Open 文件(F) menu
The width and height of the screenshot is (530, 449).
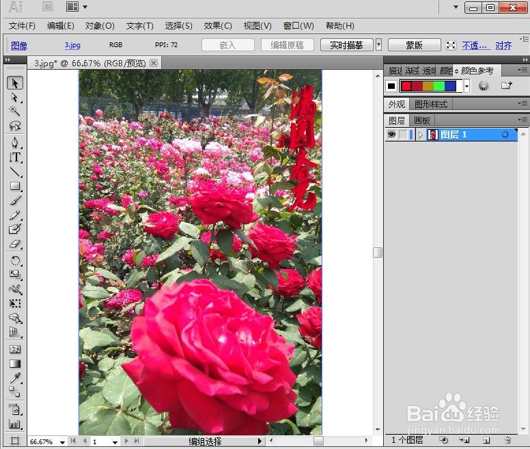click(22, 26)
